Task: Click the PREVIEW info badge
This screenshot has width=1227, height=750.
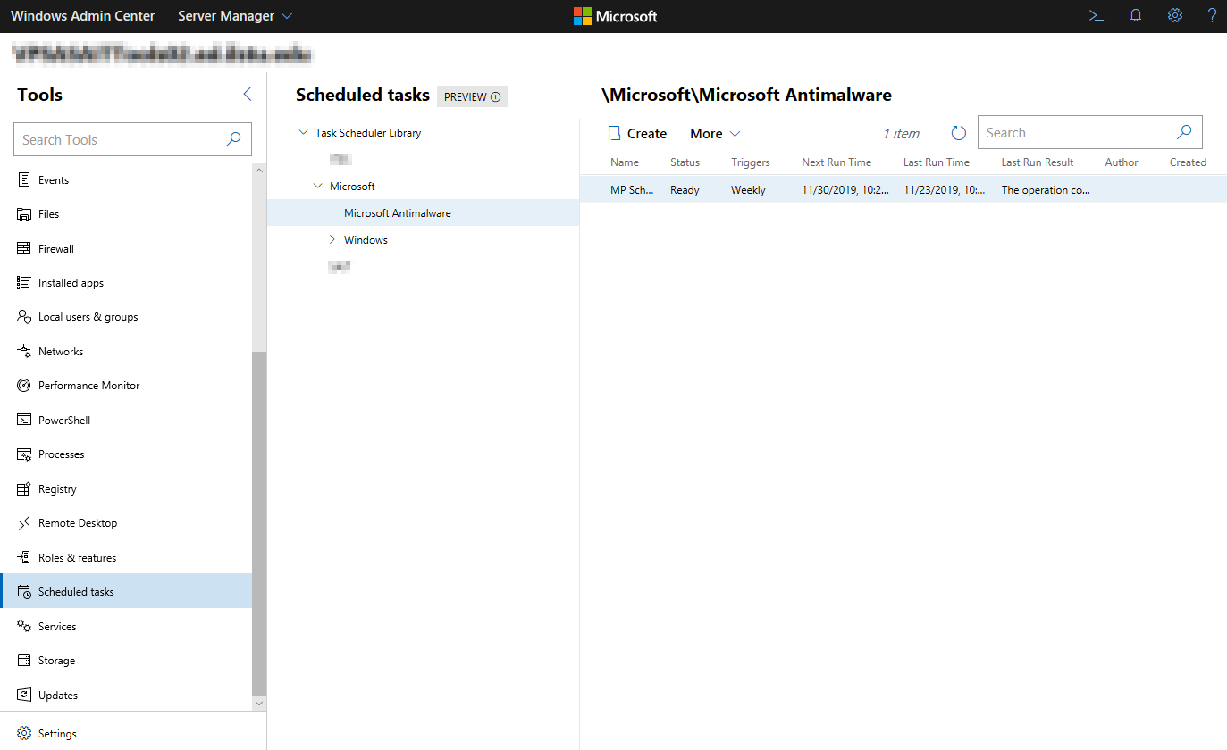Action: pyautogui.click(x=473, y=96)
